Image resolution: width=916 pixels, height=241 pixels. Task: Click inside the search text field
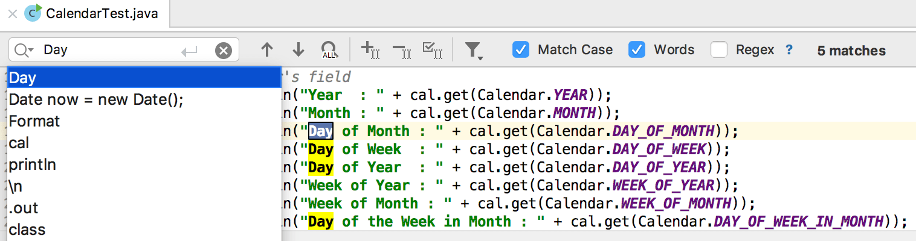click(109, 51)
